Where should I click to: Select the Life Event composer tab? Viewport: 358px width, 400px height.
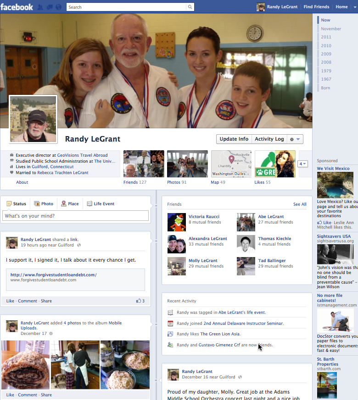[101, 203]
